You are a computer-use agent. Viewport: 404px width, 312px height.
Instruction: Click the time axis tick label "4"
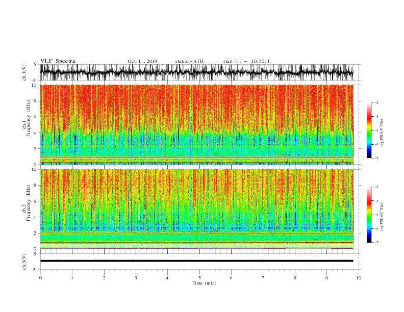click(x=167, y=278)
